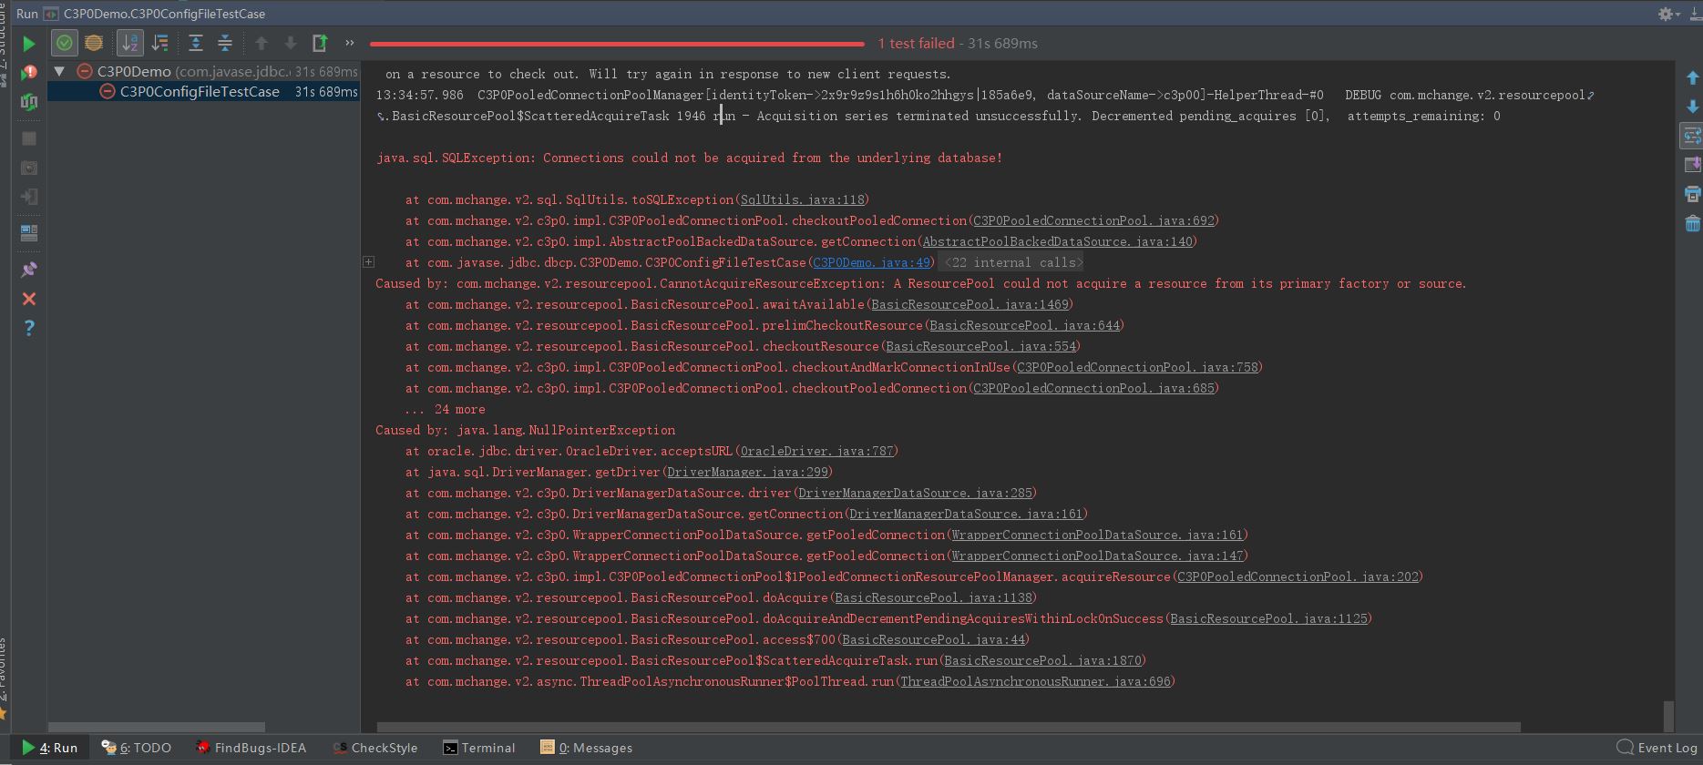Screen dimensions: 1703x765
Task: Print the console output
Action: [1692, 194]
